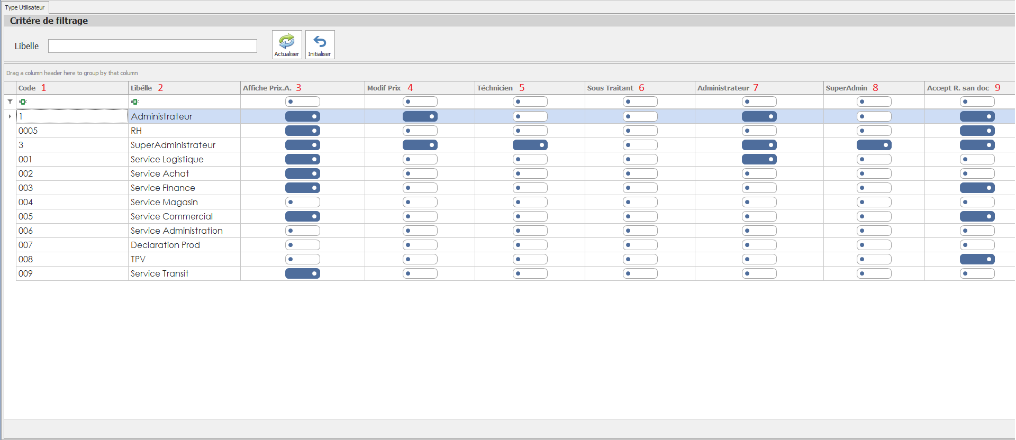Sort by the Libélle column header
1016x440 pixels.
[141, 88]
